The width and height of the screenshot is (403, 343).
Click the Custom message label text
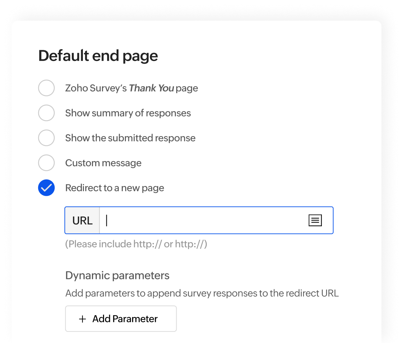103,163
